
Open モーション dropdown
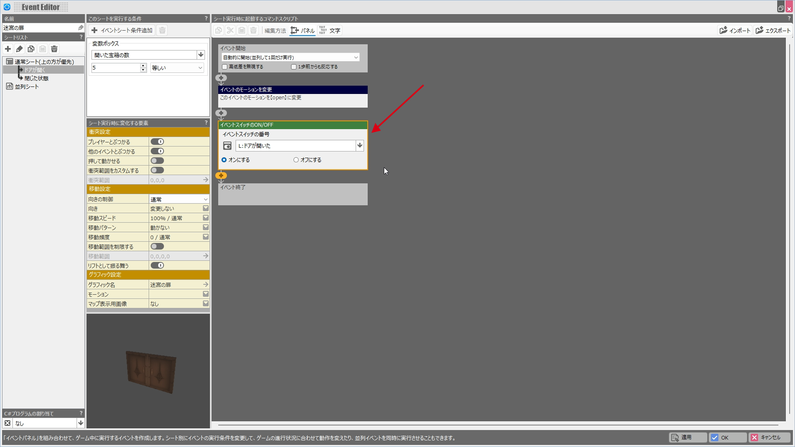pyautogui.click(x=206, y=294)
